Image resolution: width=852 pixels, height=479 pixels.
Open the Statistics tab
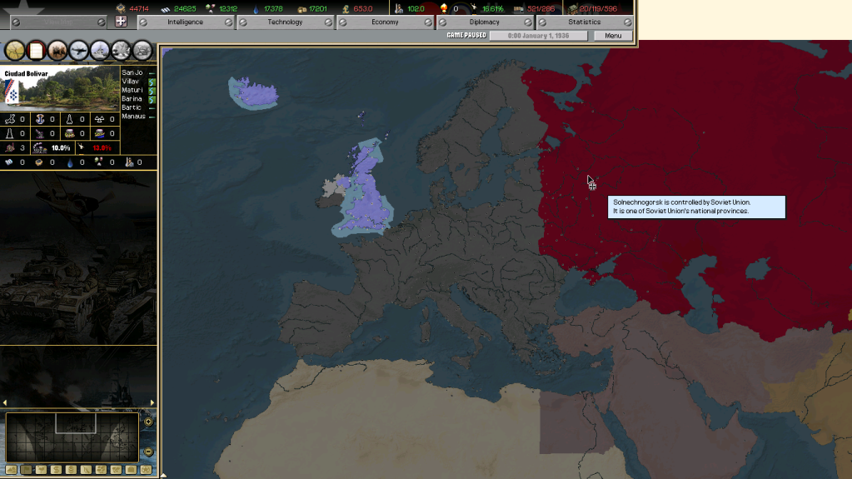pos(584,22)
